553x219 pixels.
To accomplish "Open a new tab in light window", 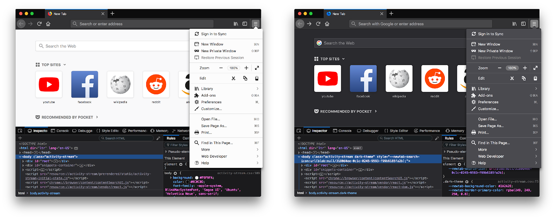I will [x=112, y=13].
